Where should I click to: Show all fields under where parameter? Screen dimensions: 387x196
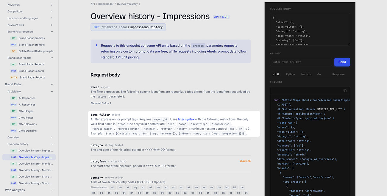point(101,103)
